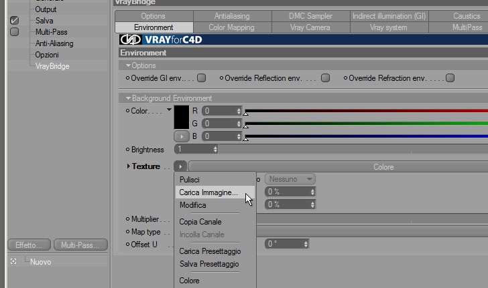488x288 pixels.
Task: Click the small arrow button below color swatch
Action: pos(182,136)
